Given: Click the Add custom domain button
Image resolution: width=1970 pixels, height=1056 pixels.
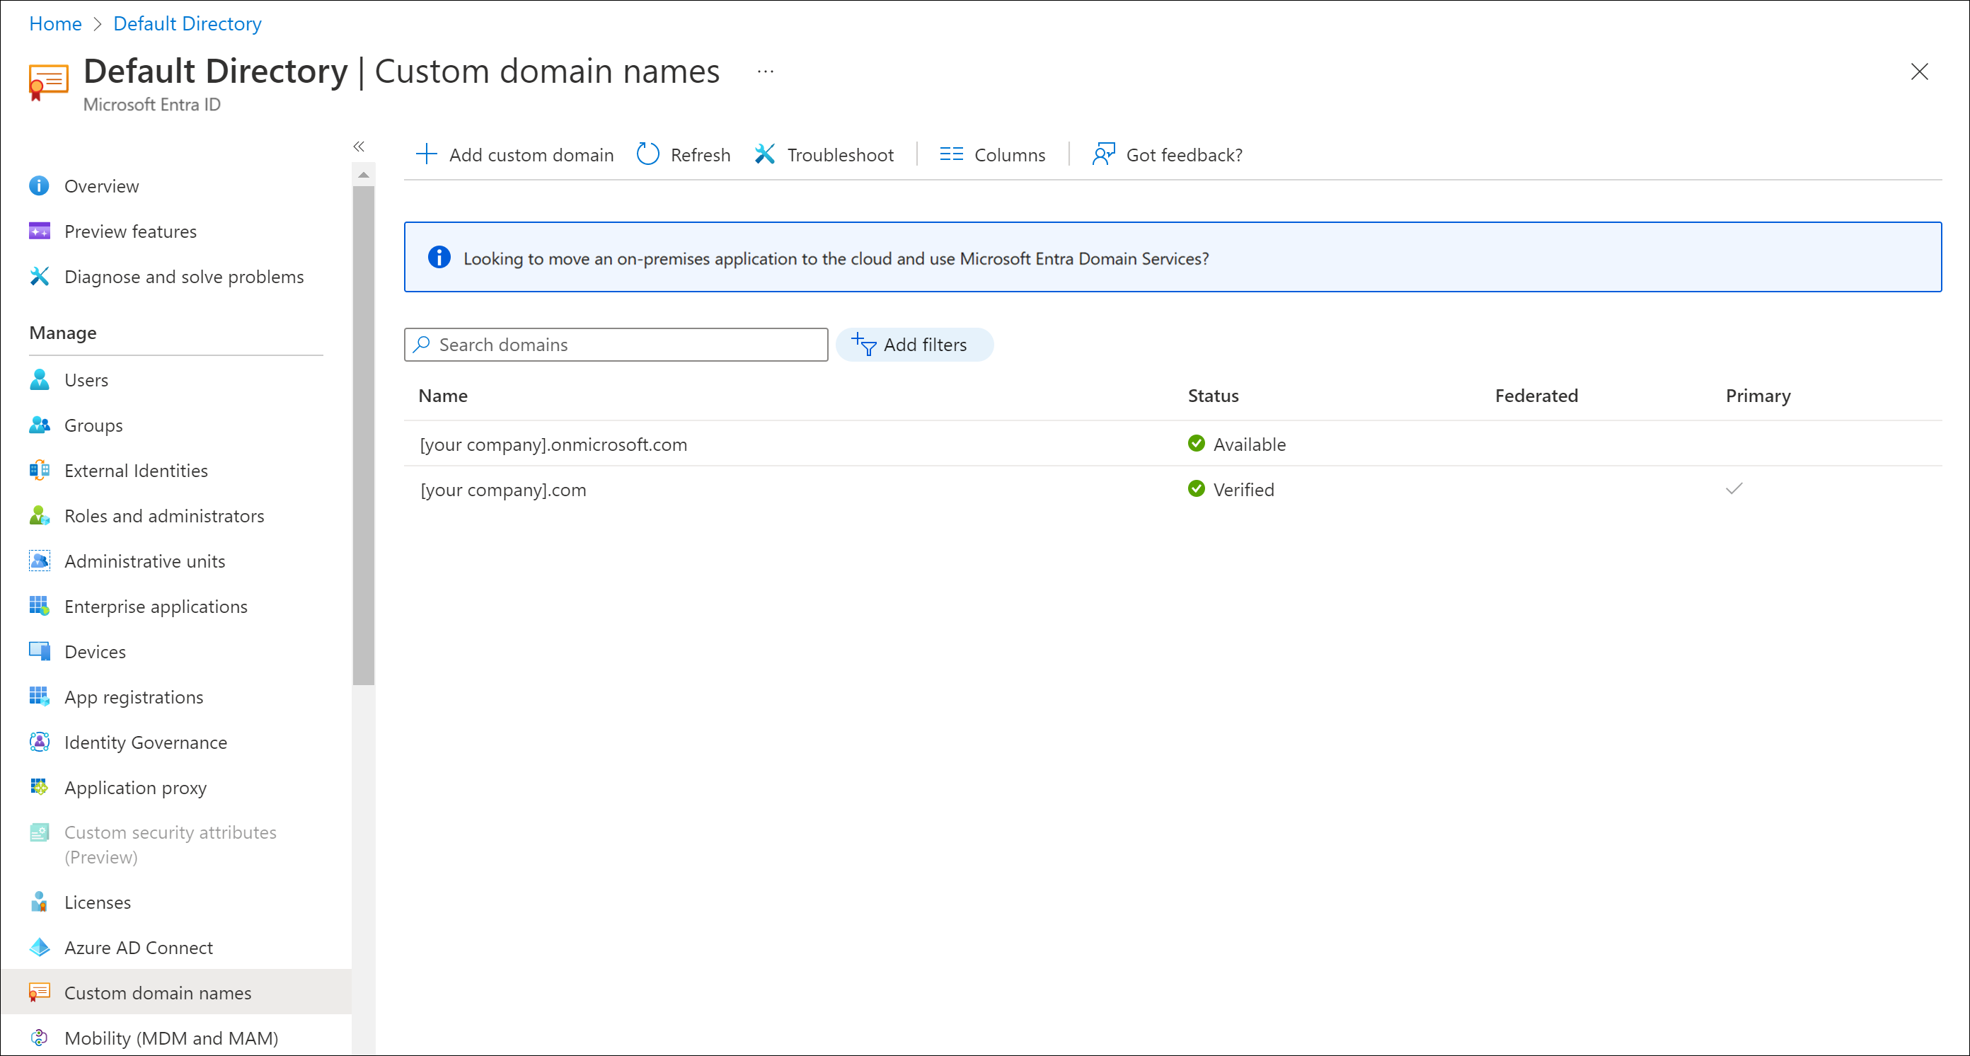Looking at the screenshot, I should coord(514,154).
